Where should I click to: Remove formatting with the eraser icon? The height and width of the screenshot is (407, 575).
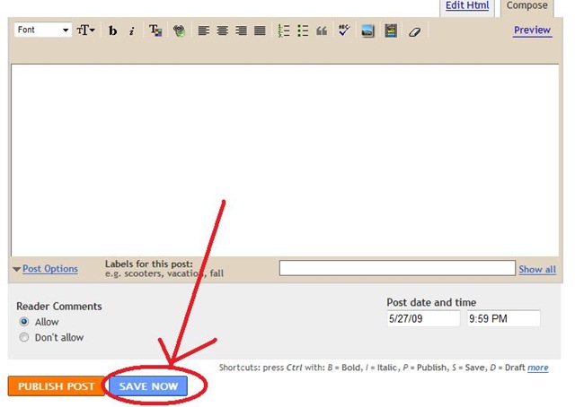pos(414,32)
